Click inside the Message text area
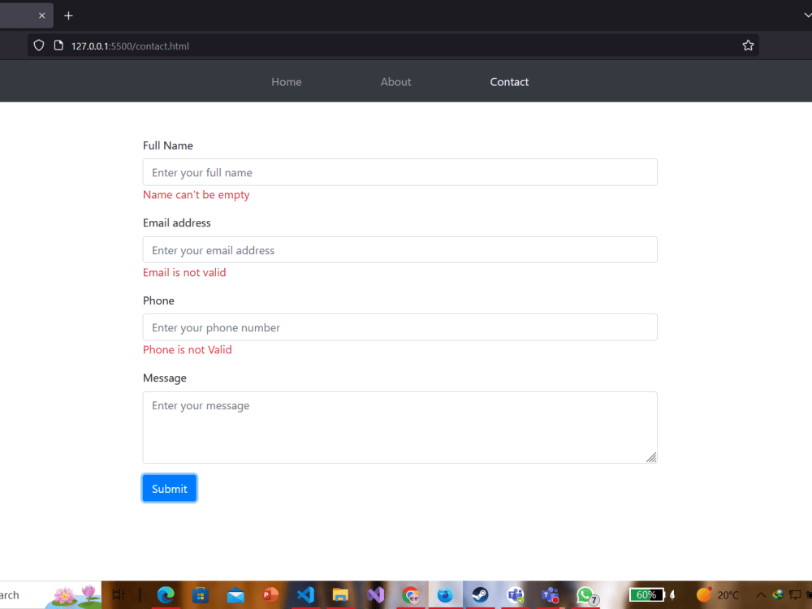Screen dimensions: 812x609 tap(400, 427)
